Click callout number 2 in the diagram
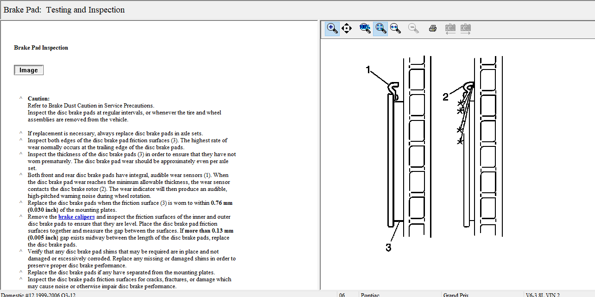This screenshot has width=595, height=297. 445,97
